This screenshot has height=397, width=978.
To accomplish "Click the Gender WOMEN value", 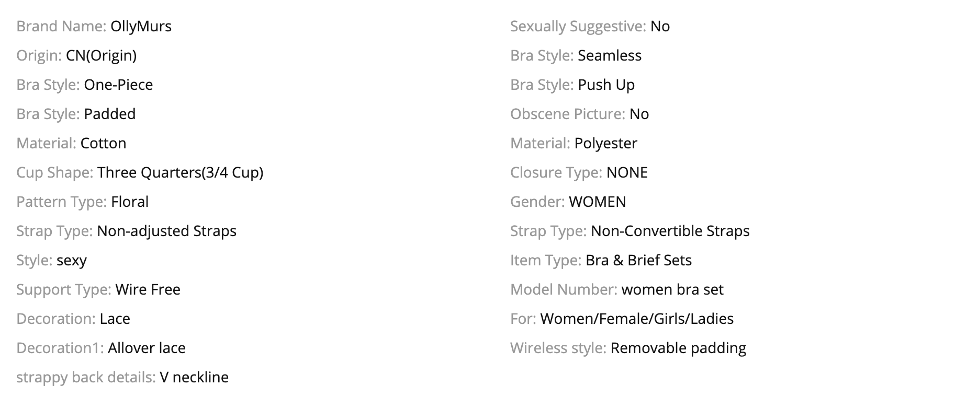I will [597, 202].
